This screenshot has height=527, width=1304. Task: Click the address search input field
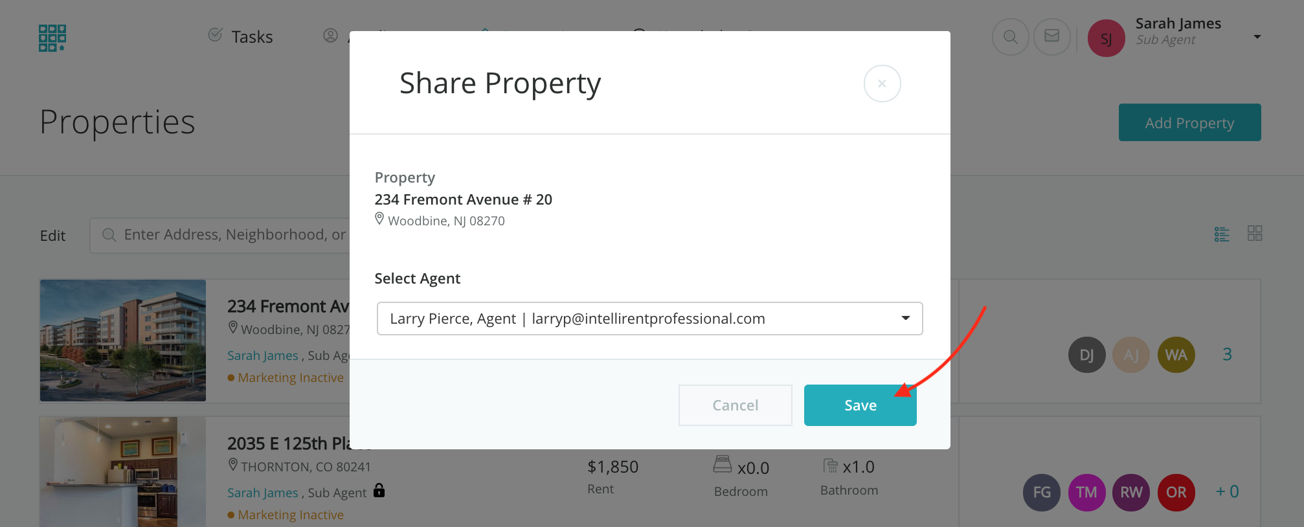tap(233, 235)
